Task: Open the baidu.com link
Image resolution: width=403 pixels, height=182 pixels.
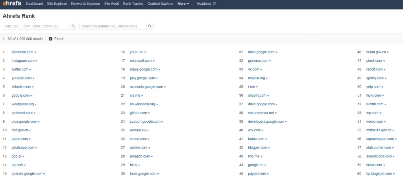Action: pyautogui.click(x=256, y=139)
